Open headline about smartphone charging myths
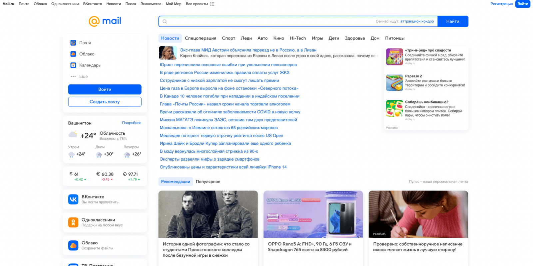 [210, 159]
